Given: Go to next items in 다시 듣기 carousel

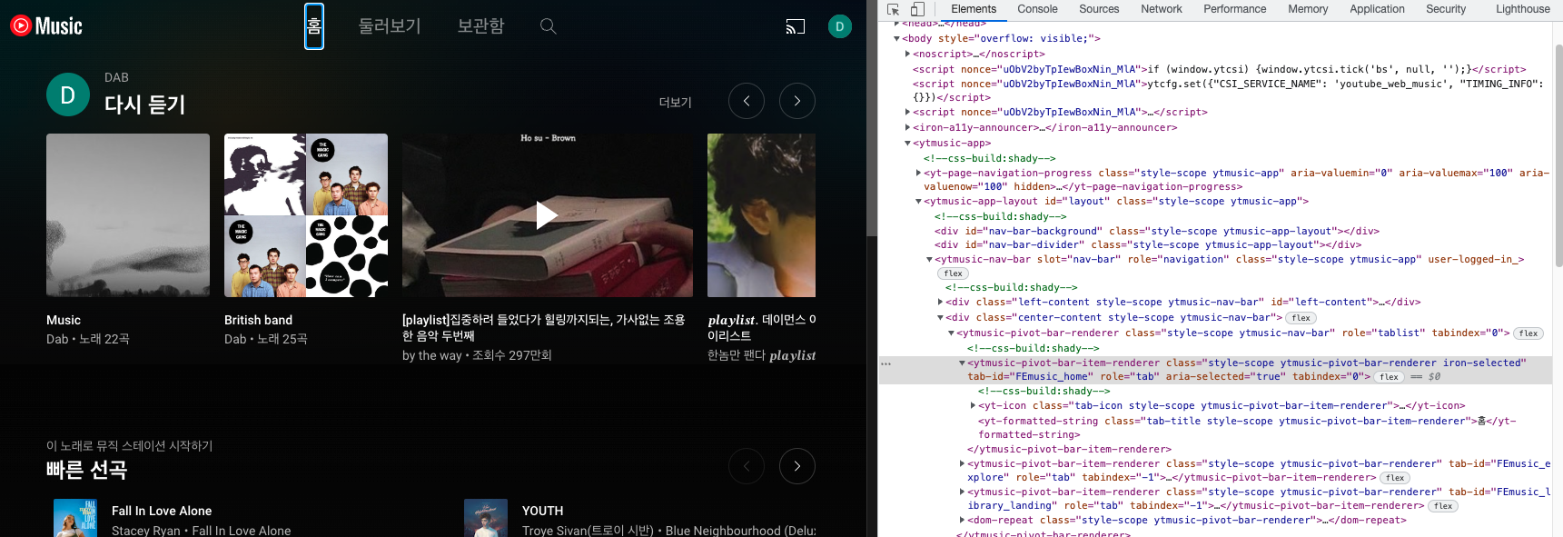Looking at the screenshot, I should click(x=797, y=101).
